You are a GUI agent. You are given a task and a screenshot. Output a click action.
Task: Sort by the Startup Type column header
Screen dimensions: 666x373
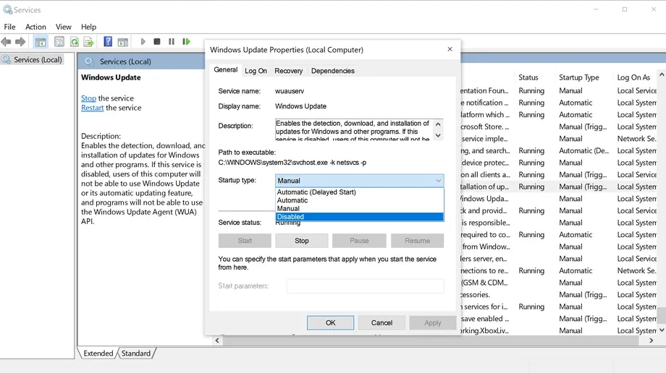(579, 77)
